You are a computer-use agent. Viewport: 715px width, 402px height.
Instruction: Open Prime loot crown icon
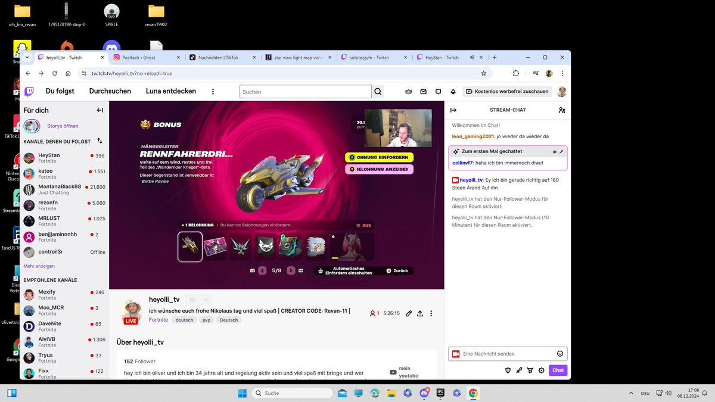pos(408,92)
